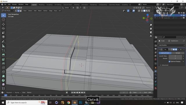This screenshot has height=105, width=186.
Task: Select the Move tool
Action: point(3,24)
